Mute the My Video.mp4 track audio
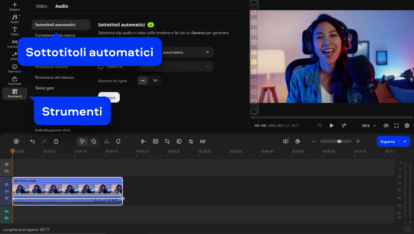 click(7, 191)
